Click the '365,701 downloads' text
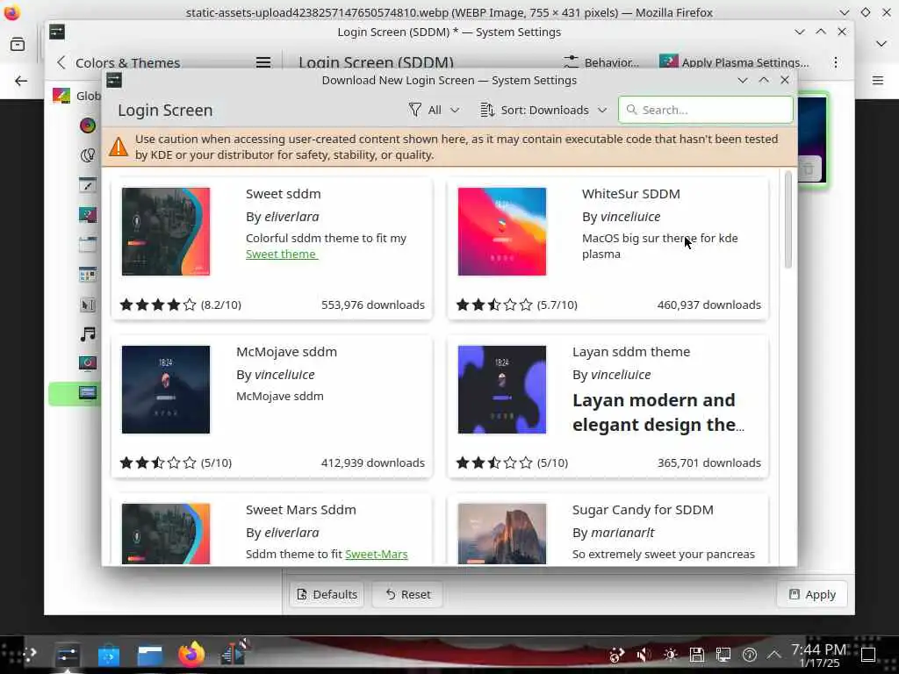Screen dimensions: 899x674 point(708,462)
